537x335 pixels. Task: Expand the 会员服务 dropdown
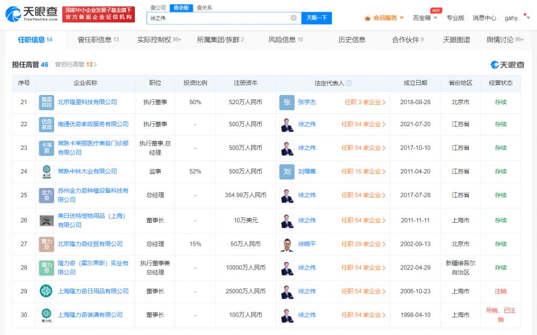point(402,18)
